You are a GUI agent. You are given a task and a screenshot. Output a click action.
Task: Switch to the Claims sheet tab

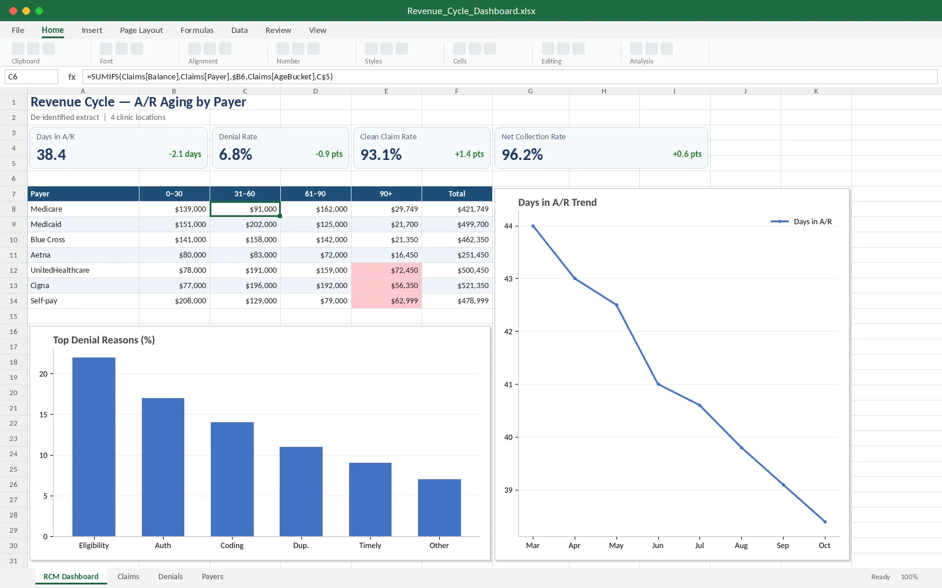(x=128, y=576)
